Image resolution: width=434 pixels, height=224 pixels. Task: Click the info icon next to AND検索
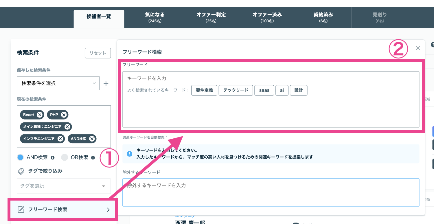[x=53, y=158]
